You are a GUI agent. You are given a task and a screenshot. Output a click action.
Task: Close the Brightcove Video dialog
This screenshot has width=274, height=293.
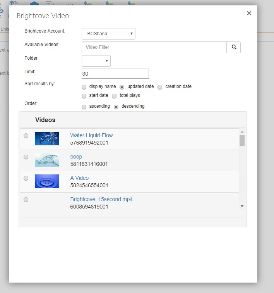pyautogui.click(x=249, y=13)
